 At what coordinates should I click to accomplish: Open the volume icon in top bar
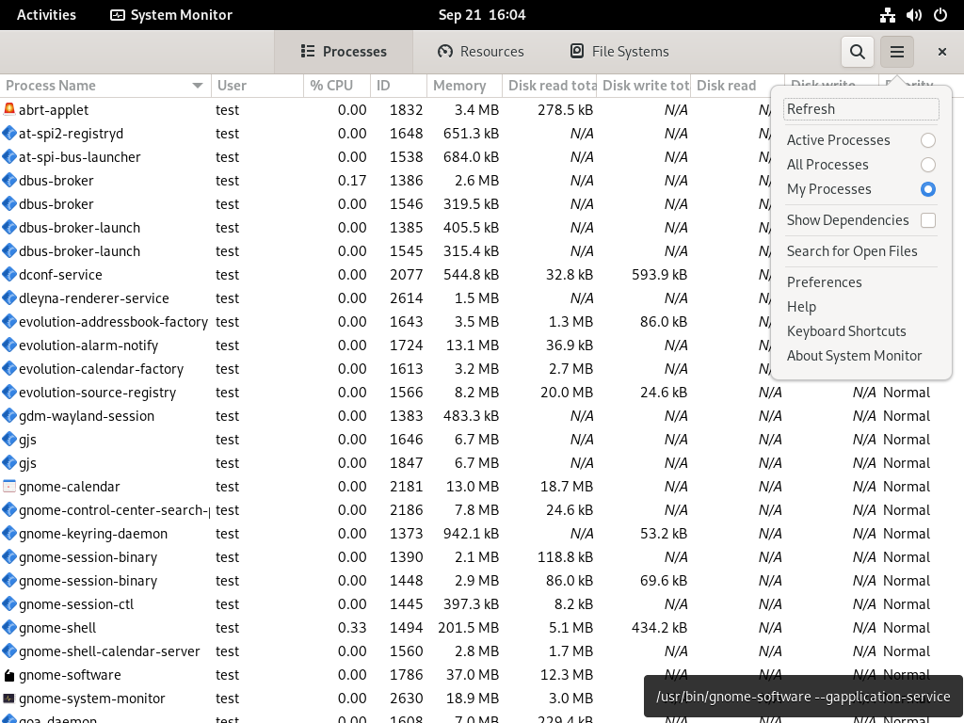tap(913, 15)
